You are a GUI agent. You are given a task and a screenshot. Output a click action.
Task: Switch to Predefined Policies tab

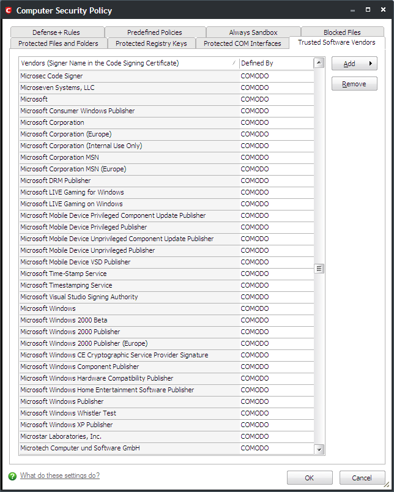tap(155, 32)
